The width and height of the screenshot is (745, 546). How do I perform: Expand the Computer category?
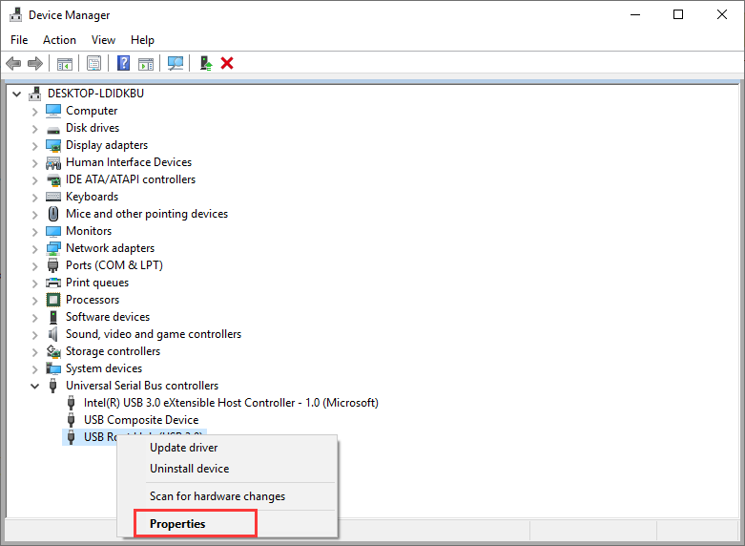34,112
